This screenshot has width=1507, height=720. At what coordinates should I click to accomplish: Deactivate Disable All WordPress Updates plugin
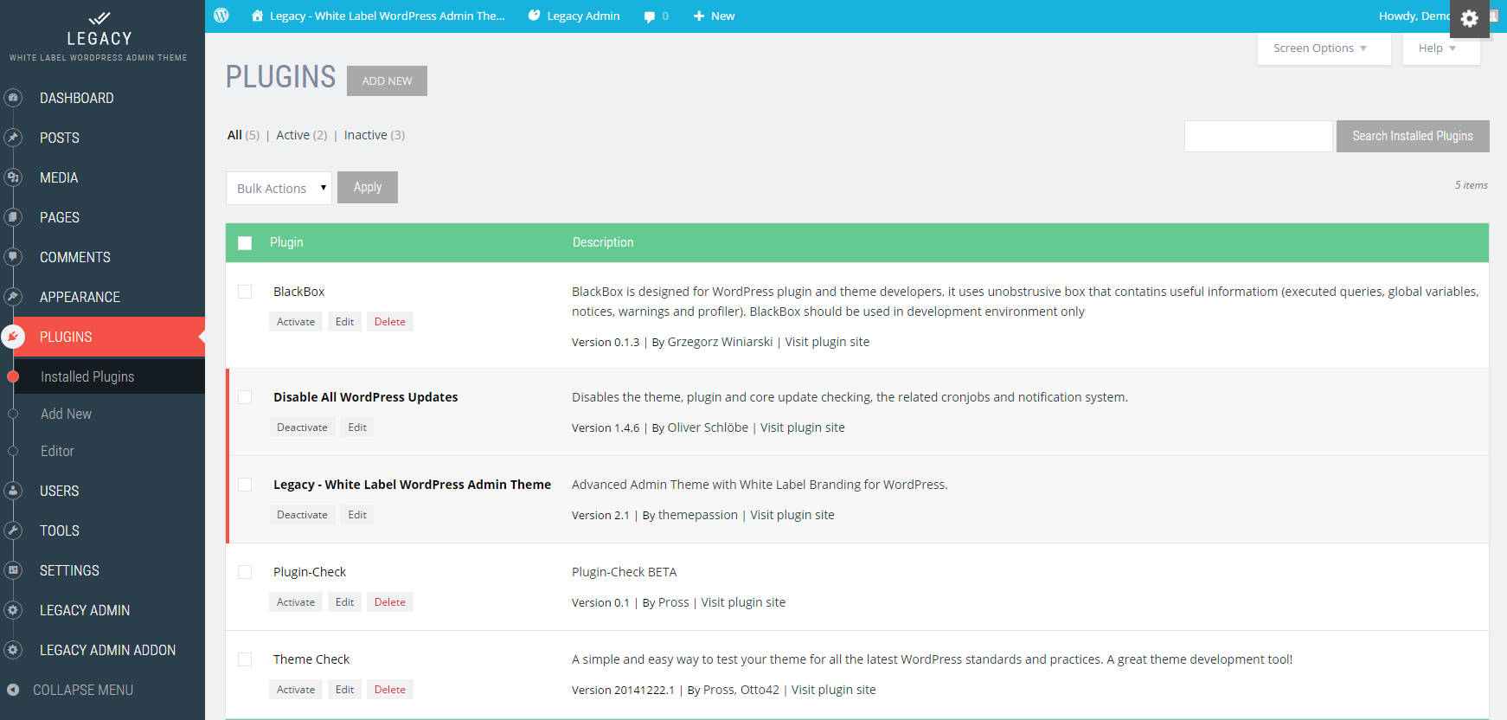click(302, 427)
